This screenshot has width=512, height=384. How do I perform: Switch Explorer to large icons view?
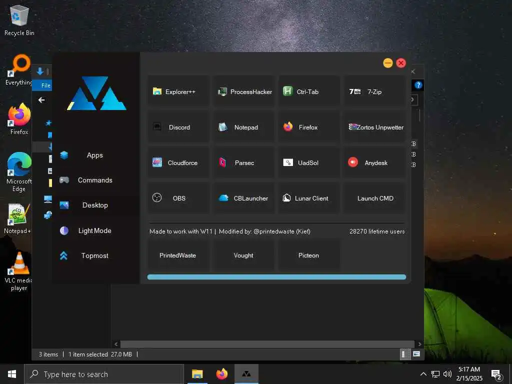pos(416,354)
